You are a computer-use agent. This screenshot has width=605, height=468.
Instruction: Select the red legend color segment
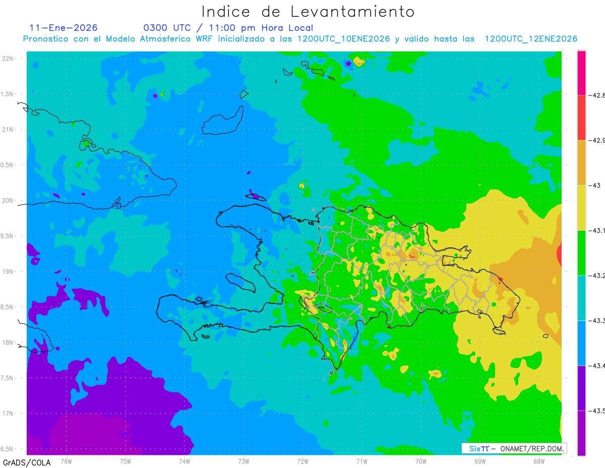coord(581,118)
